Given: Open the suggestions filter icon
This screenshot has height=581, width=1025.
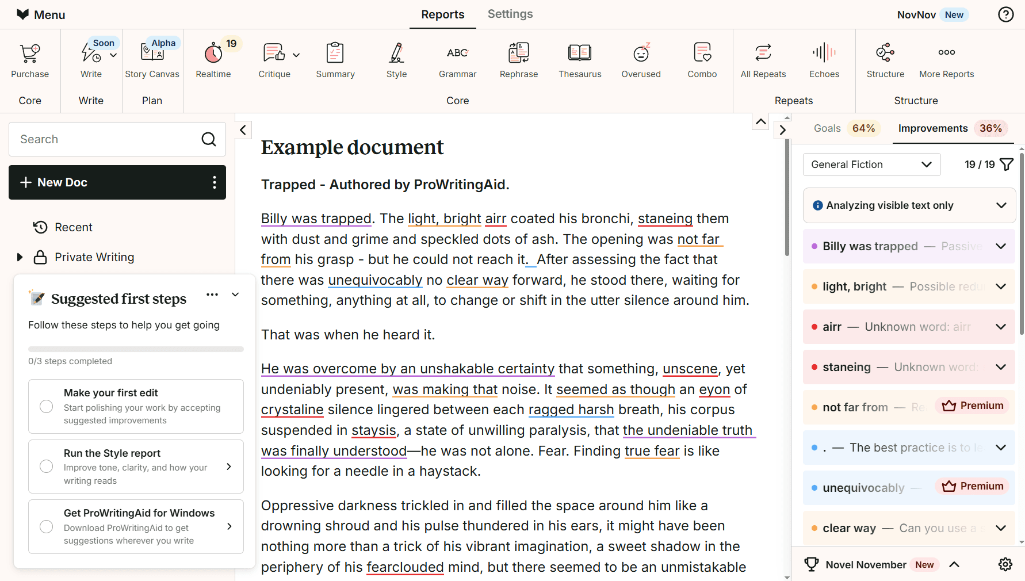Looking at the screenshot, I should pos(1007,165).
